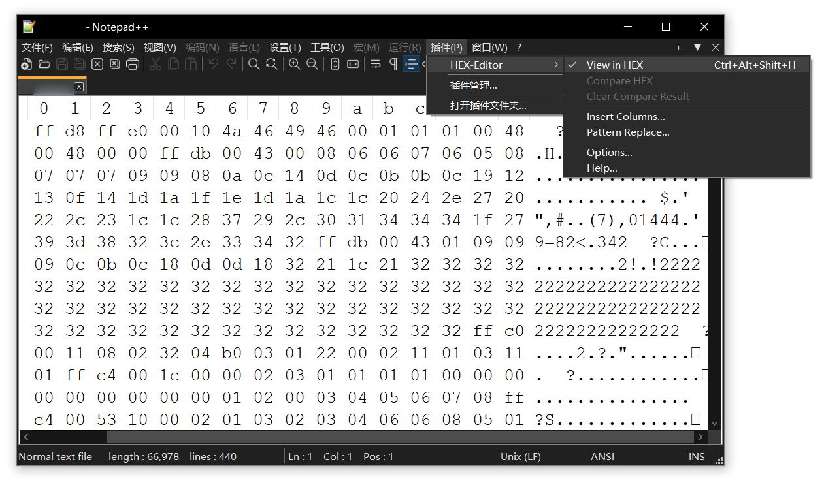Toggle the Indent Guide toolbar icon

(411, 64)
